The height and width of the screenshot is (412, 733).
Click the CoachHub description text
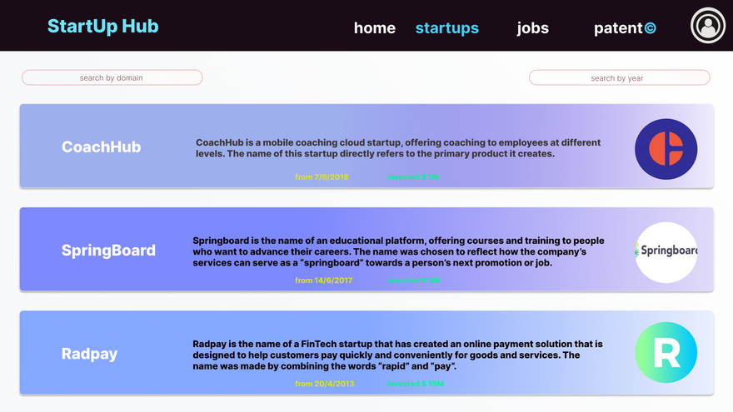pos(398,148)
